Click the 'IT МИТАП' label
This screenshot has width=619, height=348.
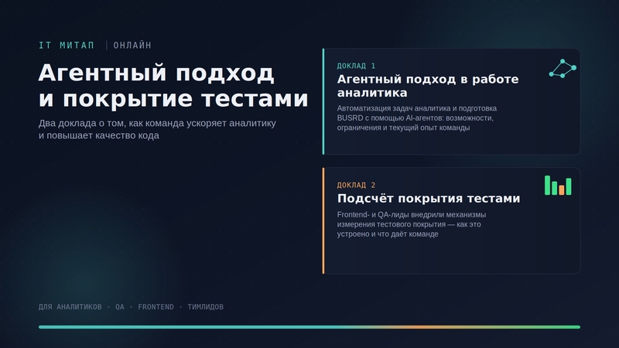(x=67, y=46)
